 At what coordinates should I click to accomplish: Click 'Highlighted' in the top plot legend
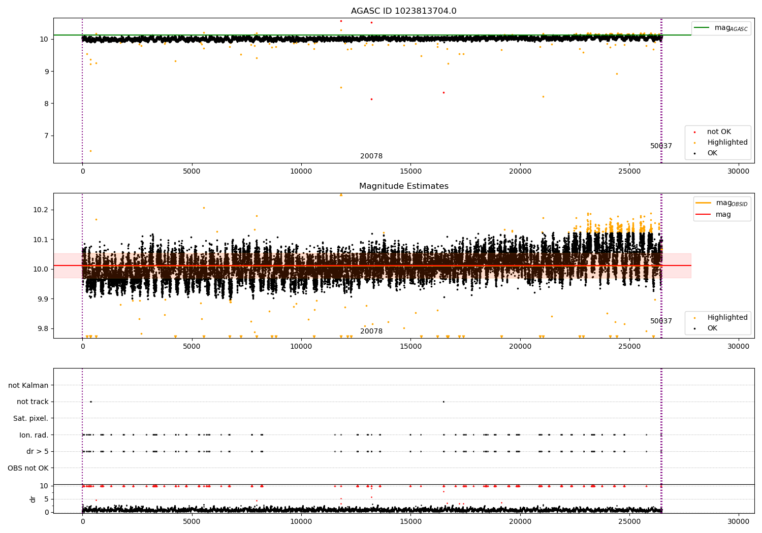pyautogui.click(x=721, y=143)
